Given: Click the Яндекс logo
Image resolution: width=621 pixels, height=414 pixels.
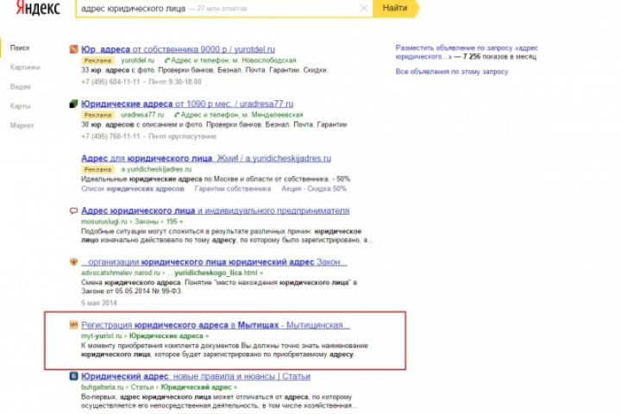Looking at the screenshot, I should tap(38, 8).
